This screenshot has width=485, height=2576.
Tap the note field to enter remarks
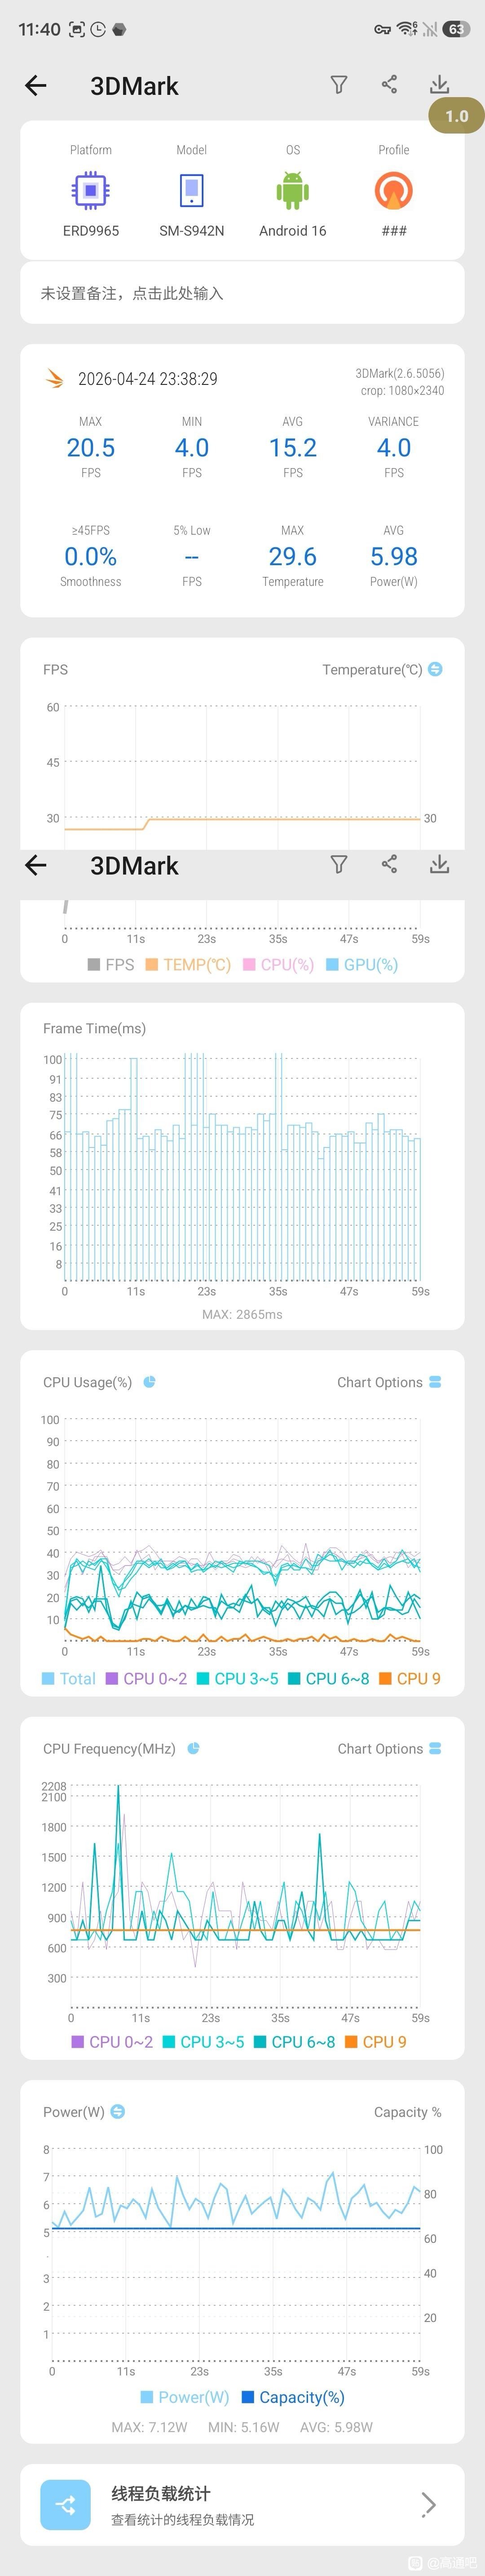tap(242, 293)
